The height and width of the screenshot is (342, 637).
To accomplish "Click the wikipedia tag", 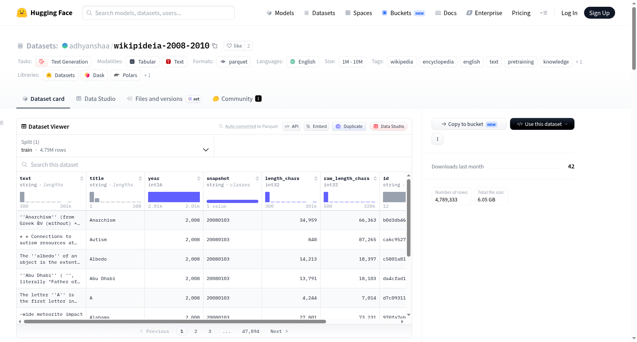I will click(x=402, y=62).
